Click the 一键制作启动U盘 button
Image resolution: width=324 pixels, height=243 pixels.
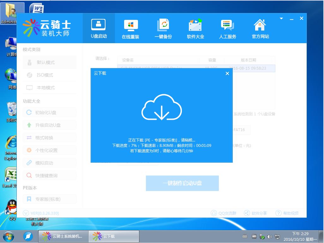click(182, 183)
